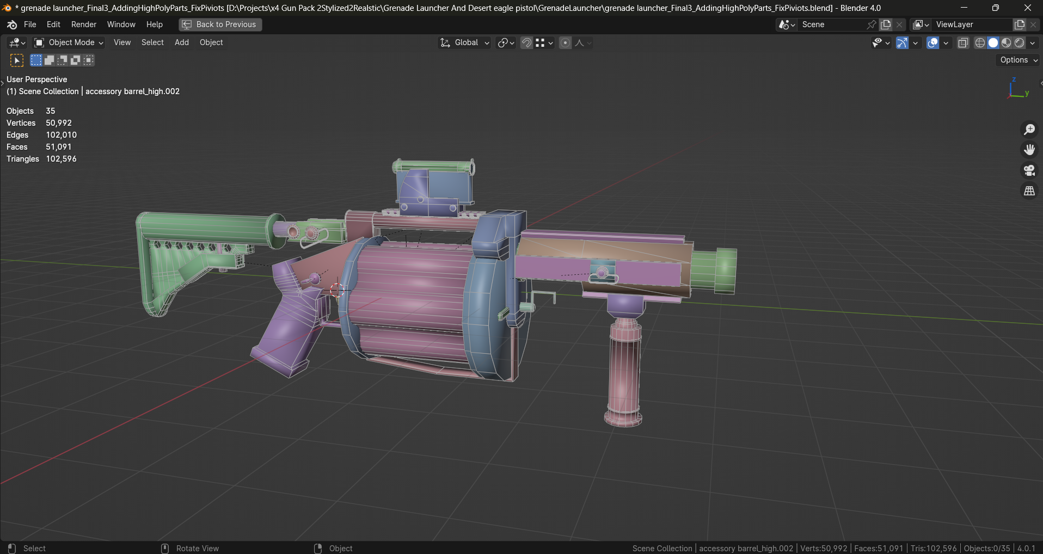Open the Add menu in viewport header

click(x=181, y=42)
